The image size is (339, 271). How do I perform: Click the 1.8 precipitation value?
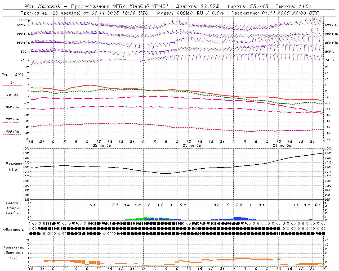[x=160, y=205]
